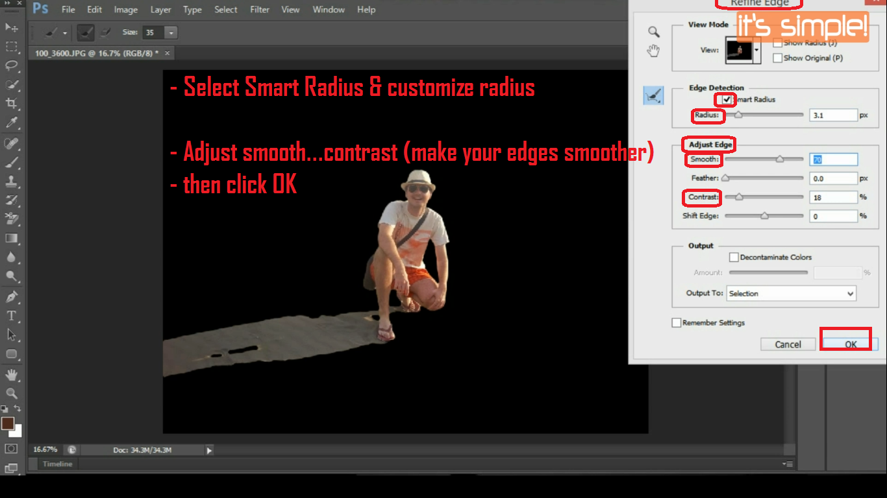Select Refine Radius tool in dialog
The height and width of the screenshot is (498, 887).
point(653,96)
